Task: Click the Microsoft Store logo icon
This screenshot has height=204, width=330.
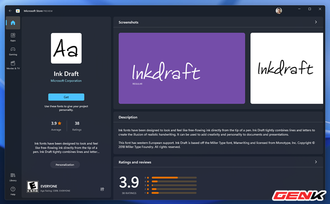Action: coord(18,11)
